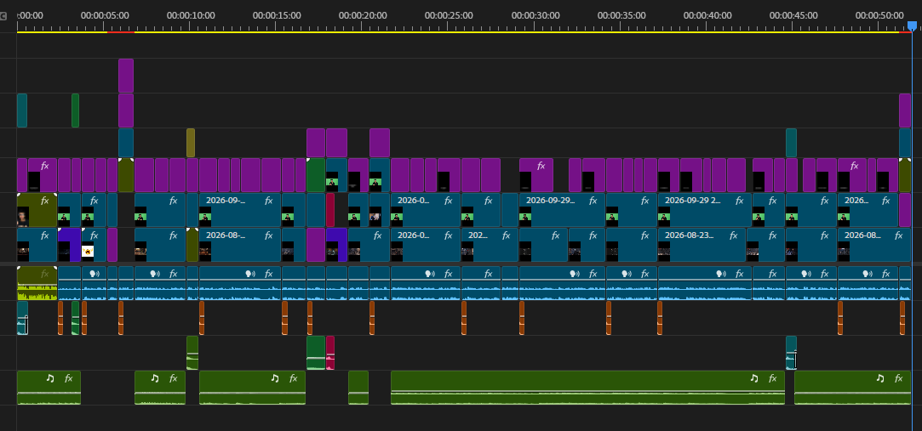Click the 00:00:10:00 ruler timecode

pos(191,15)
